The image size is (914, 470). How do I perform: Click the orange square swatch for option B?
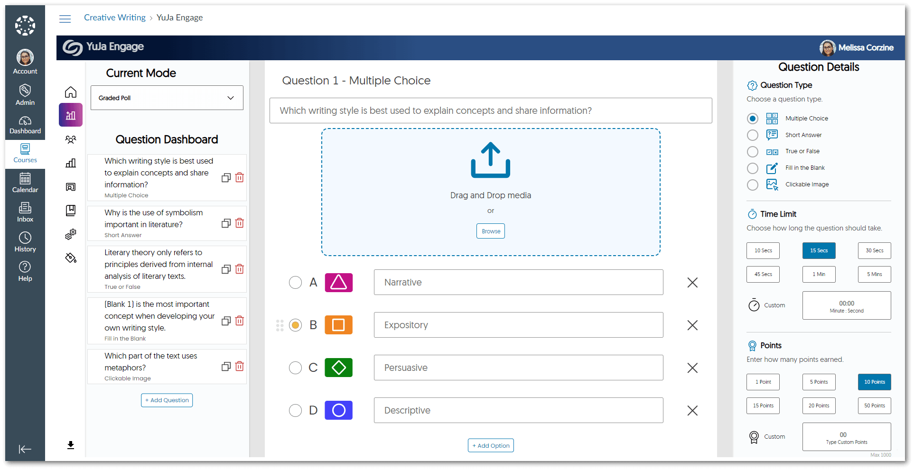pos(338,325)
